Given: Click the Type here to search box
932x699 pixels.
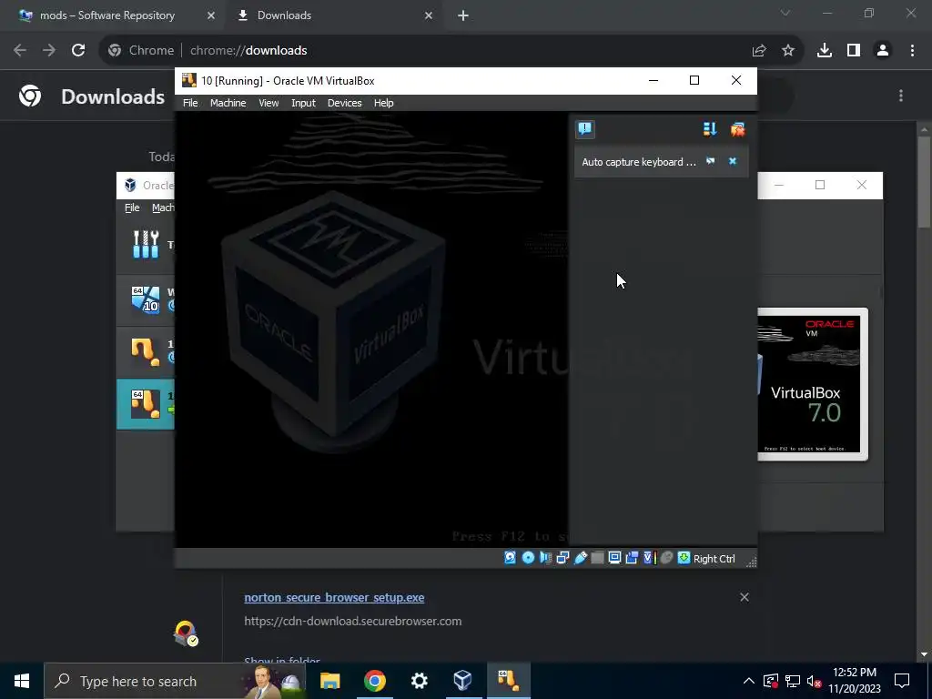Looking at the screenshot, I should 175,681.
